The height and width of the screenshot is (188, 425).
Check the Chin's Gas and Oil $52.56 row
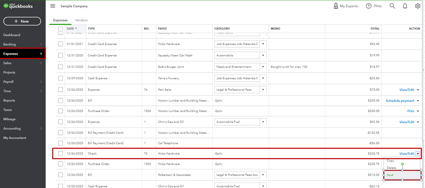click(60, 122)
